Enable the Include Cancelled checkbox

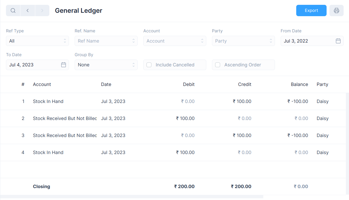coord(149,65)
